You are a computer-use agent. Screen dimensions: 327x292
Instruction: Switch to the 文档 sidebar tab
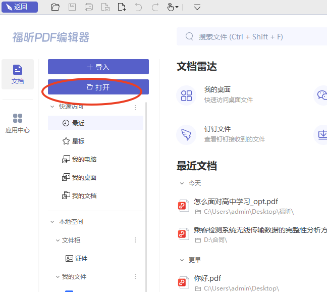pyautogui.click(x=18, y=74)
